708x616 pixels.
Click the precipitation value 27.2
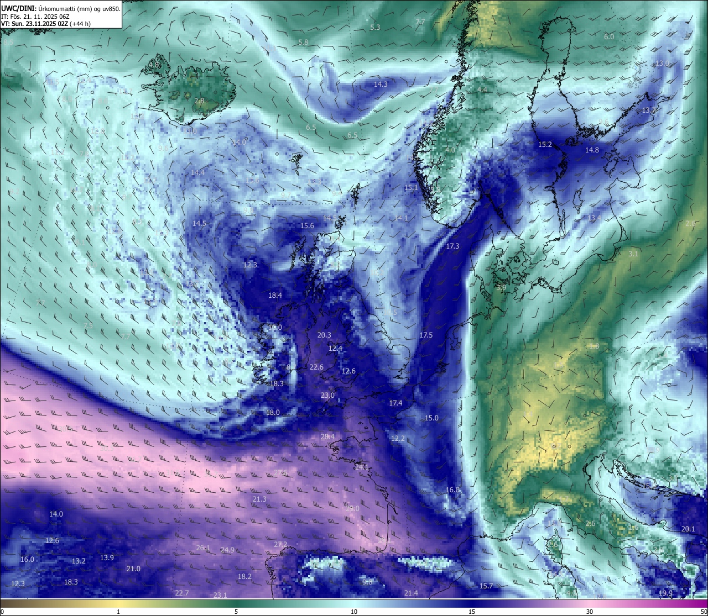(x=280, y=544)
